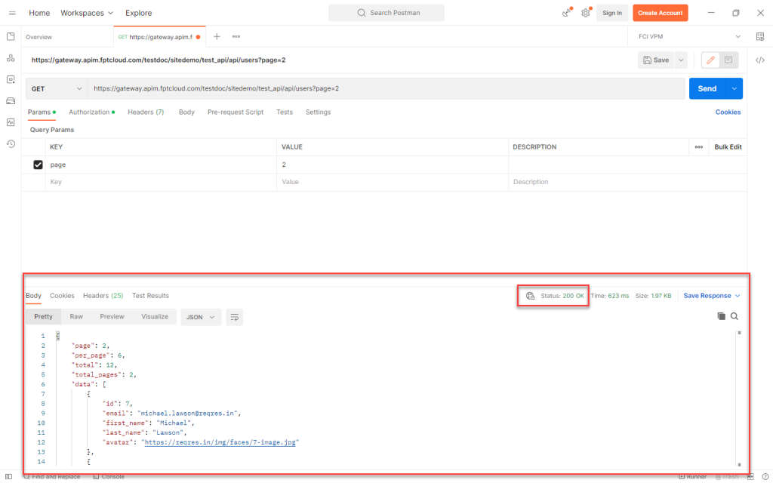Open the History panel in the sidebar
773x483 pixels.
[10, 143]
